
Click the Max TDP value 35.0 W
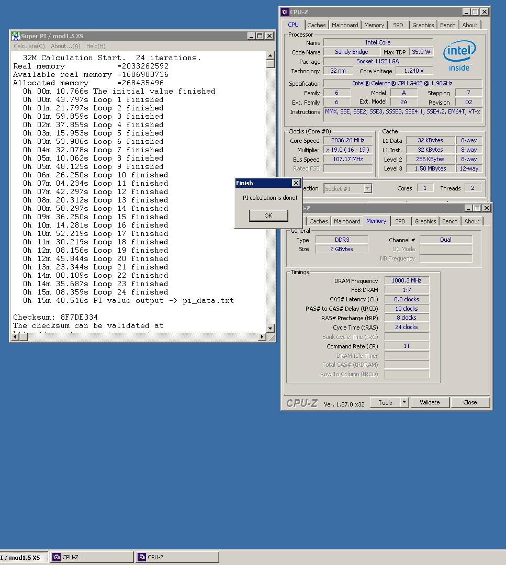click(x=421, y=52)
